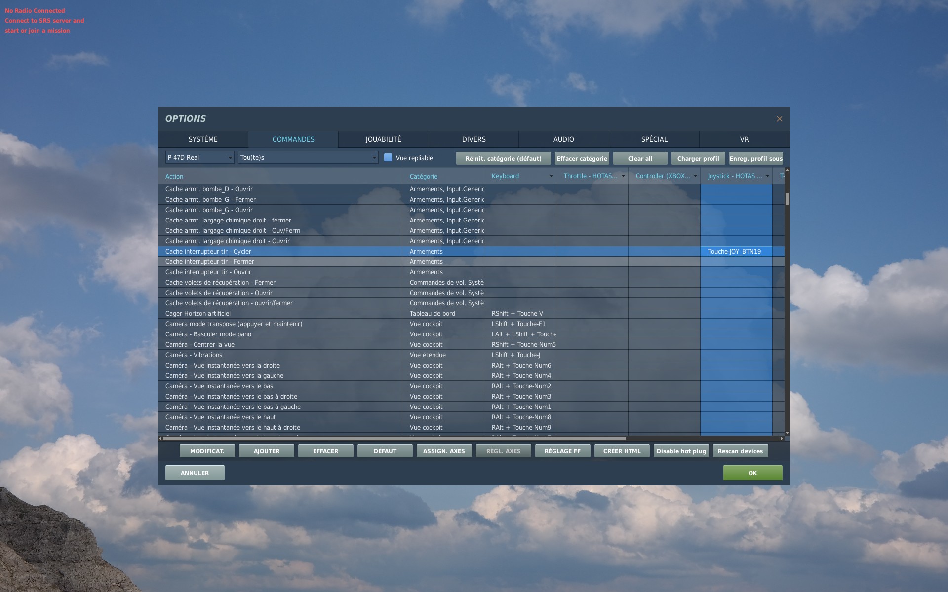
Task: Click keyboard binding RAlt + Touche-Num6
Action: click(520, 365)
